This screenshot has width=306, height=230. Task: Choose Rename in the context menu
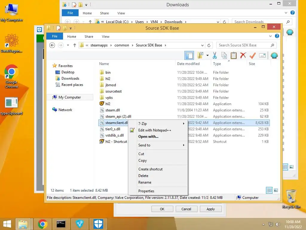(x=158, y=182)
